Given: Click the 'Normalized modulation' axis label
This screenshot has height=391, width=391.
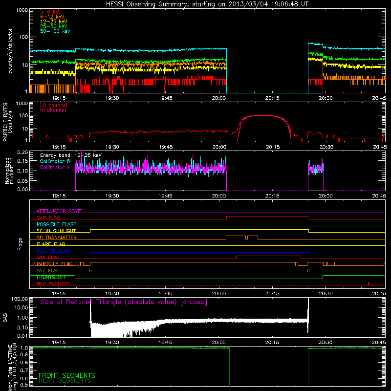Looking at the screenshot, I should 9,171.
